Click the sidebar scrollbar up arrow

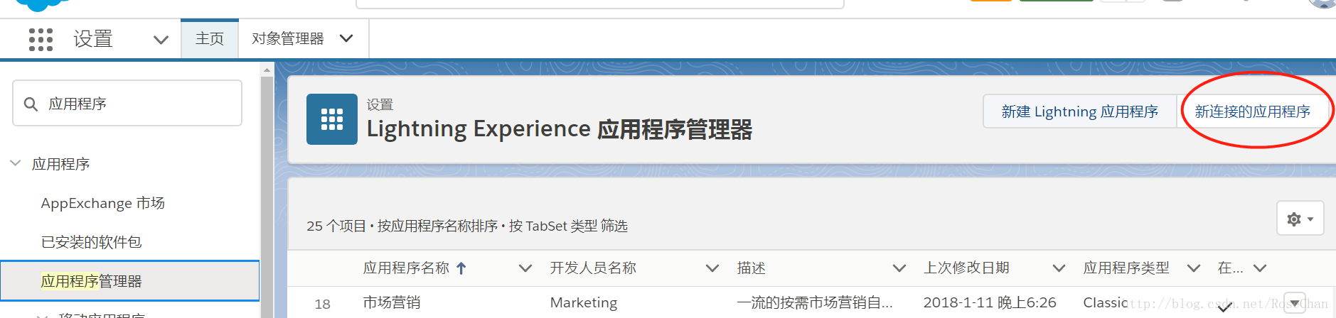pos(267,70)
